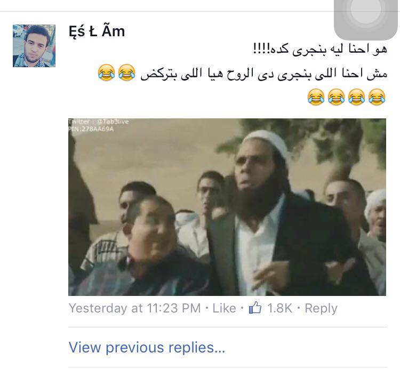This screenshot has width=400, height=369.
Task: Click the PIN:278AA69A watermark text
Action: coord(91,129)
